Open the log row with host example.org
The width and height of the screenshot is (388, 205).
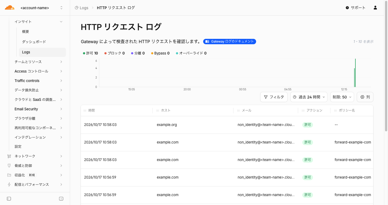(227, 125)
